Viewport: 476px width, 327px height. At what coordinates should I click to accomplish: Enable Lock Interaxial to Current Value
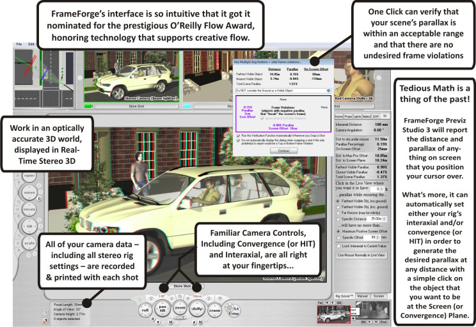[x=338, y=246]
